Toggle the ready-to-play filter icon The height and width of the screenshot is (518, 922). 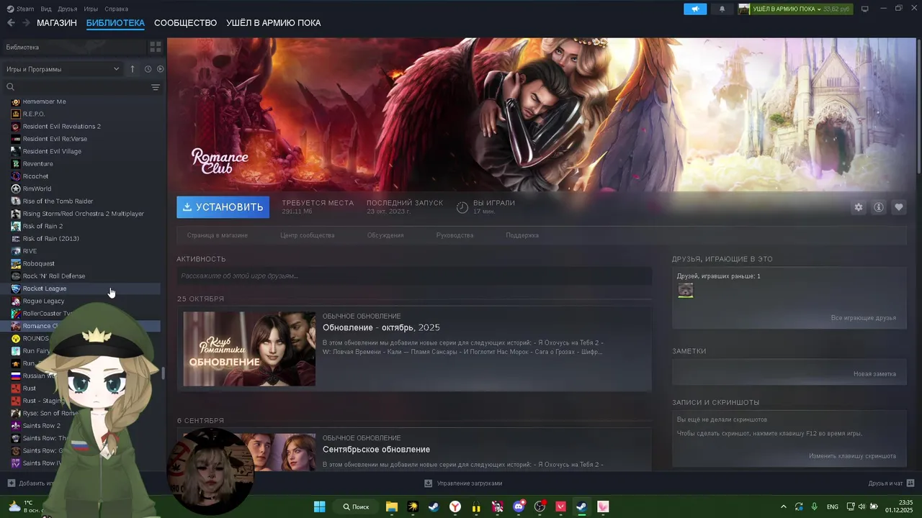pos(160,69)
